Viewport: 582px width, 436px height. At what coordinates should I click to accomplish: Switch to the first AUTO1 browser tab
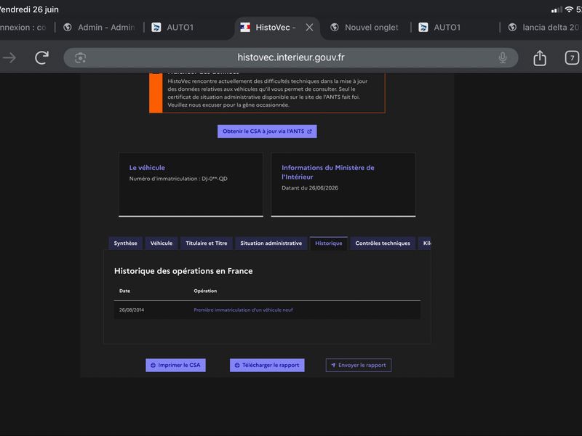172,28
